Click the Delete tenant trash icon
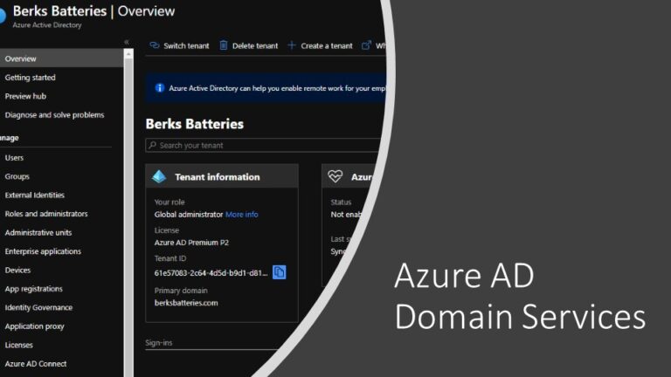This screenshot has width=671, height=377. pyautogui.click(x=224, y=45)
